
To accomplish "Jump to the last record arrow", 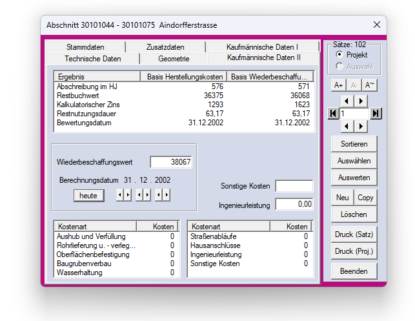I will (376, 114).
